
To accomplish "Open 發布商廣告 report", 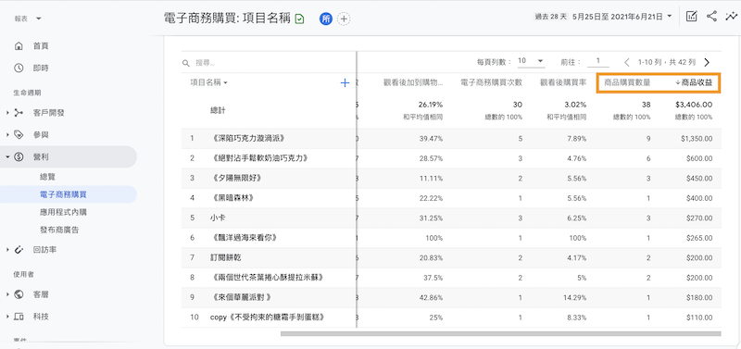I will [59, 230].
